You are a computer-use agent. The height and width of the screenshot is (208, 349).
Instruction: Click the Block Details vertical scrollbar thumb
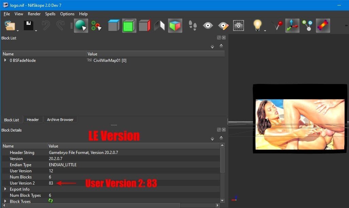[x=222, y=160]
